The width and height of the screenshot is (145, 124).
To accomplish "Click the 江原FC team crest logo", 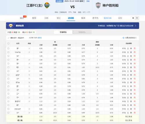I will (x=47, y=5).
